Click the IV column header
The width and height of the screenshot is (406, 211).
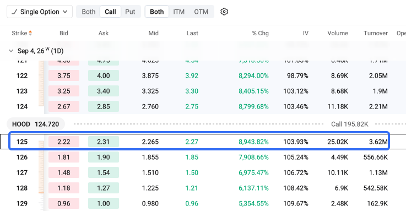coord(306,33)
